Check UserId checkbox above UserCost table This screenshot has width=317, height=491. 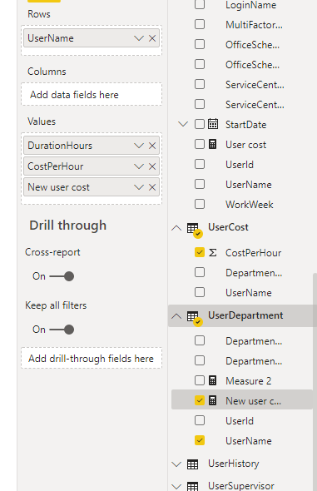(x=200, y=165)
